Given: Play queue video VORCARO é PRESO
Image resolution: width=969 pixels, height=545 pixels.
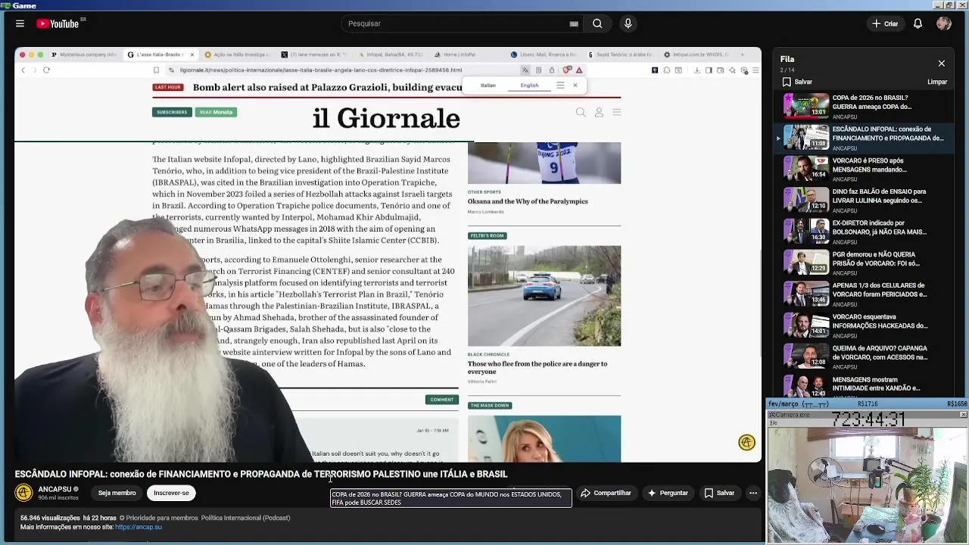Looking at the screenshot, I should (865, 169).
